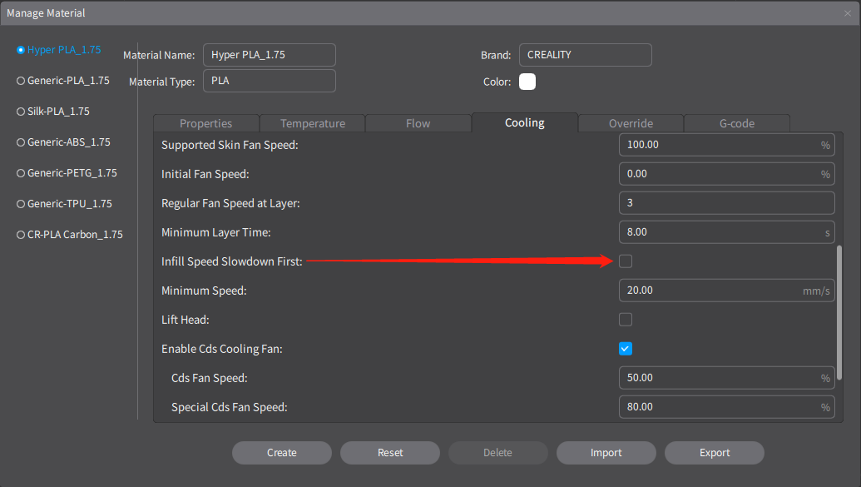Click the Enable Cds Cooling Fan label
This screenshot has width=861, height=487.
(222, 349)
